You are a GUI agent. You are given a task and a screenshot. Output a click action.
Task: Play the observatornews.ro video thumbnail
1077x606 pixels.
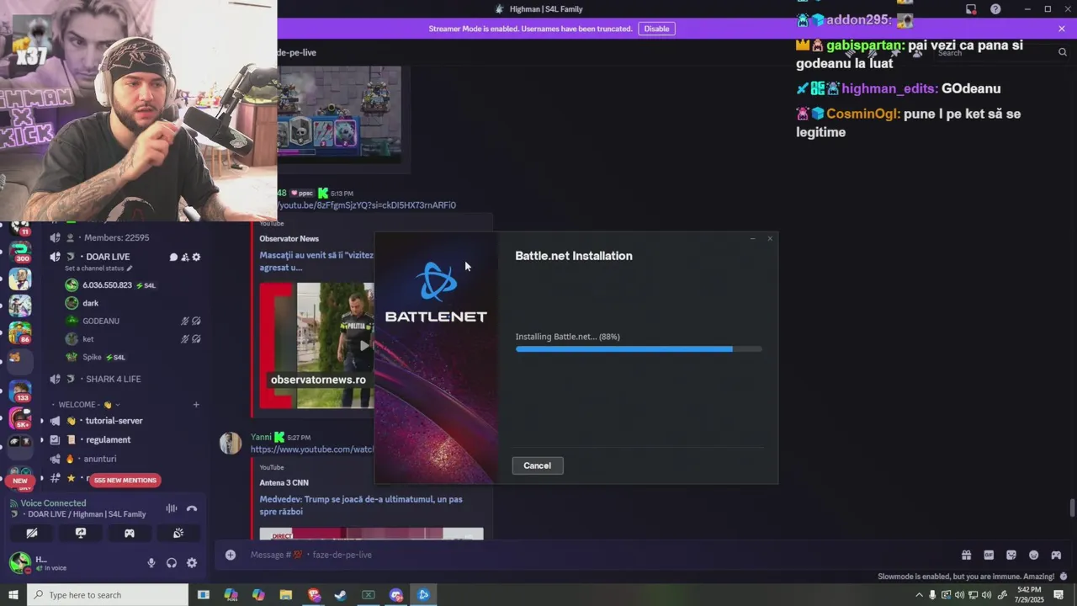[x=335, y=345]
